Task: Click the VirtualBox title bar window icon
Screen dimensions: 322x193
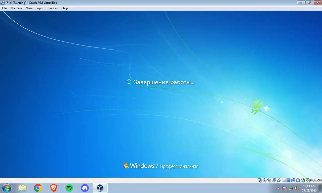Action: pos(3,3)
